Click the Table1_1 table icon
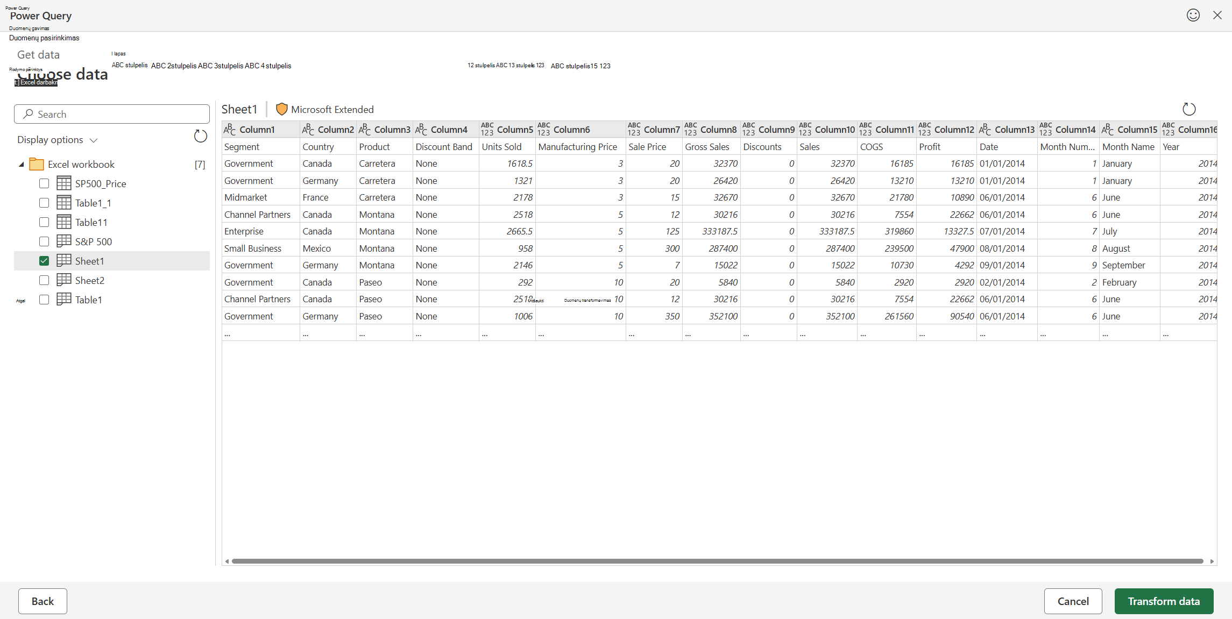The height and width of the screenshot is (619, 1232). 64,203
